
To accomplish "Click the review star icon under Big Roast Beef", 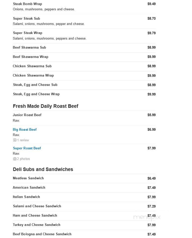I will click(15, 140).
